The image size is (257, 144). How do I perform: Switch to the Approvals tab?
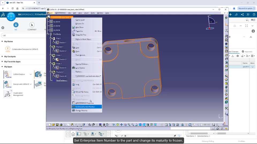click(247, 51)
